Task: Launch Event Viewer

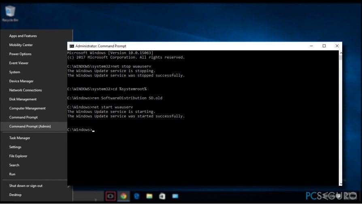Action: click(19, 63)
